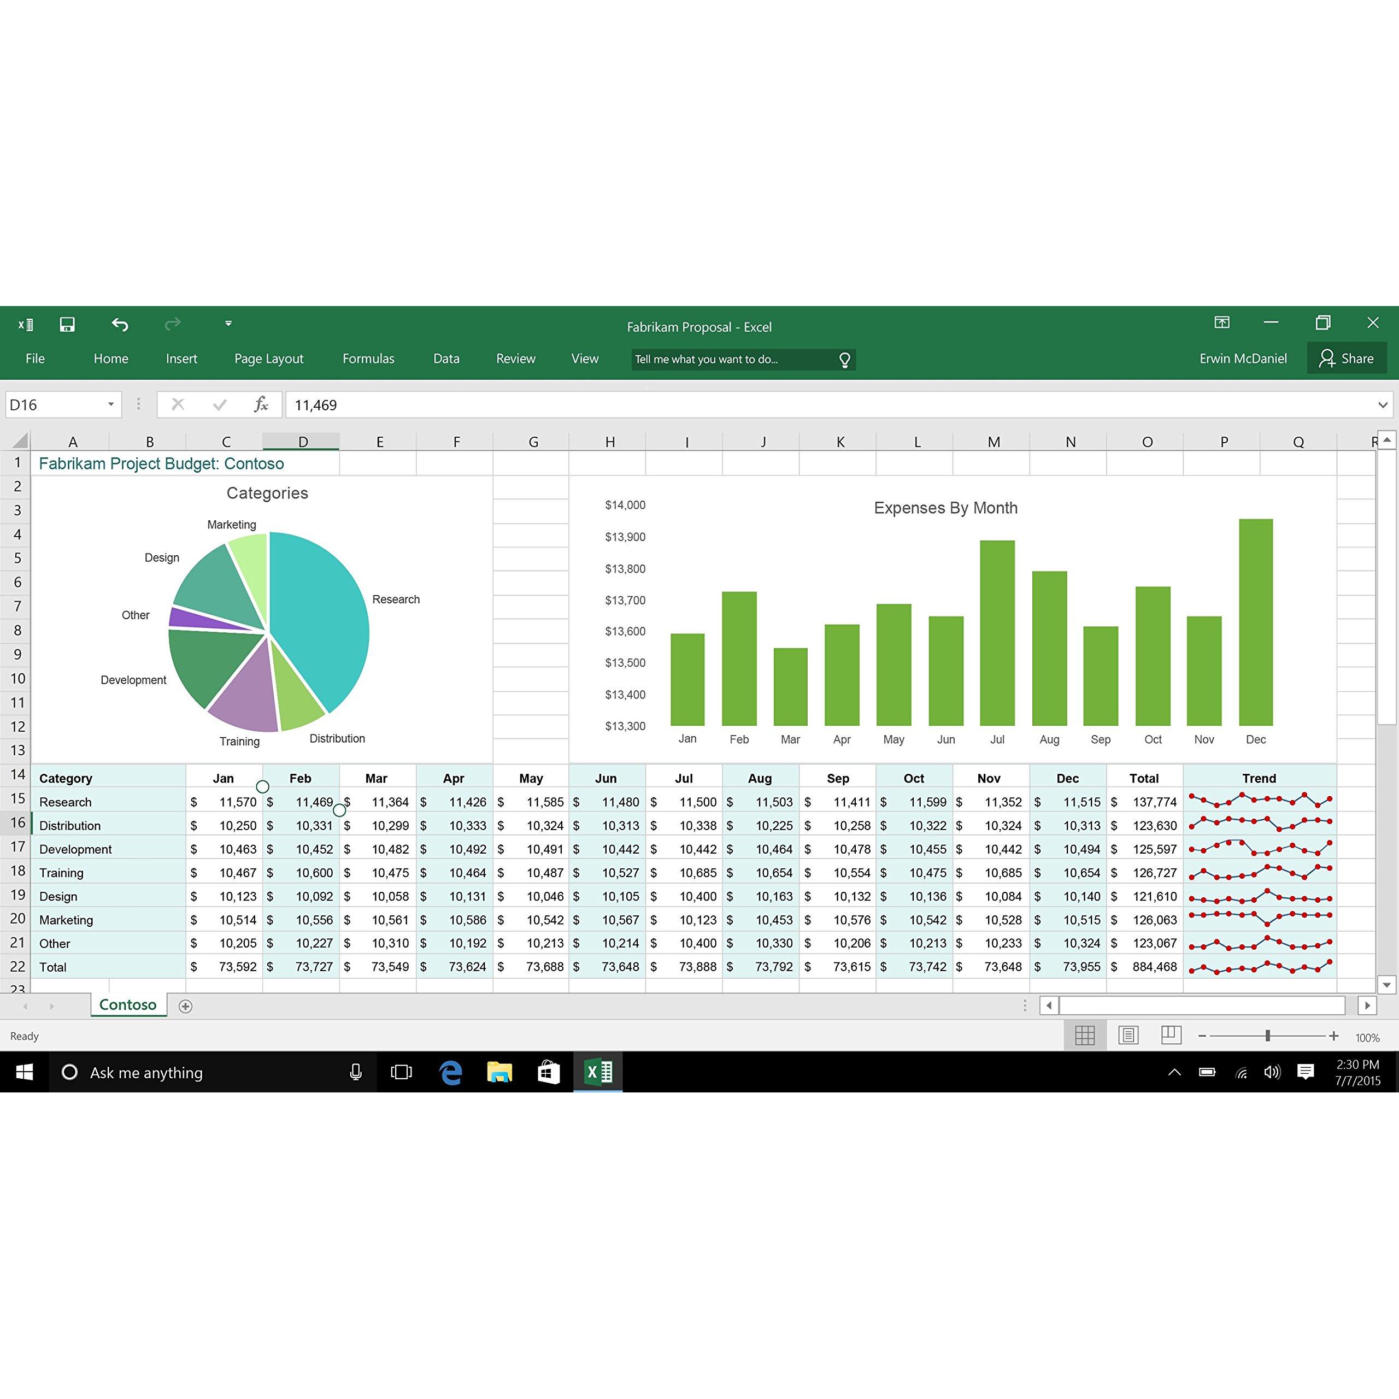Click the vertical scrollbar down arrow
This screenshot has width=1399, height=1399.
(x=1386, y=984)
